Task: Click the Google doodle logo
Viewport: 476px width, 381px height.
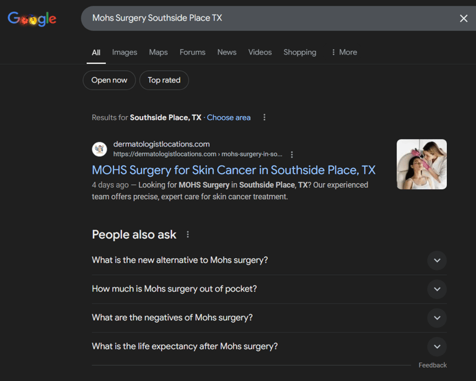Action: (32, 19)
